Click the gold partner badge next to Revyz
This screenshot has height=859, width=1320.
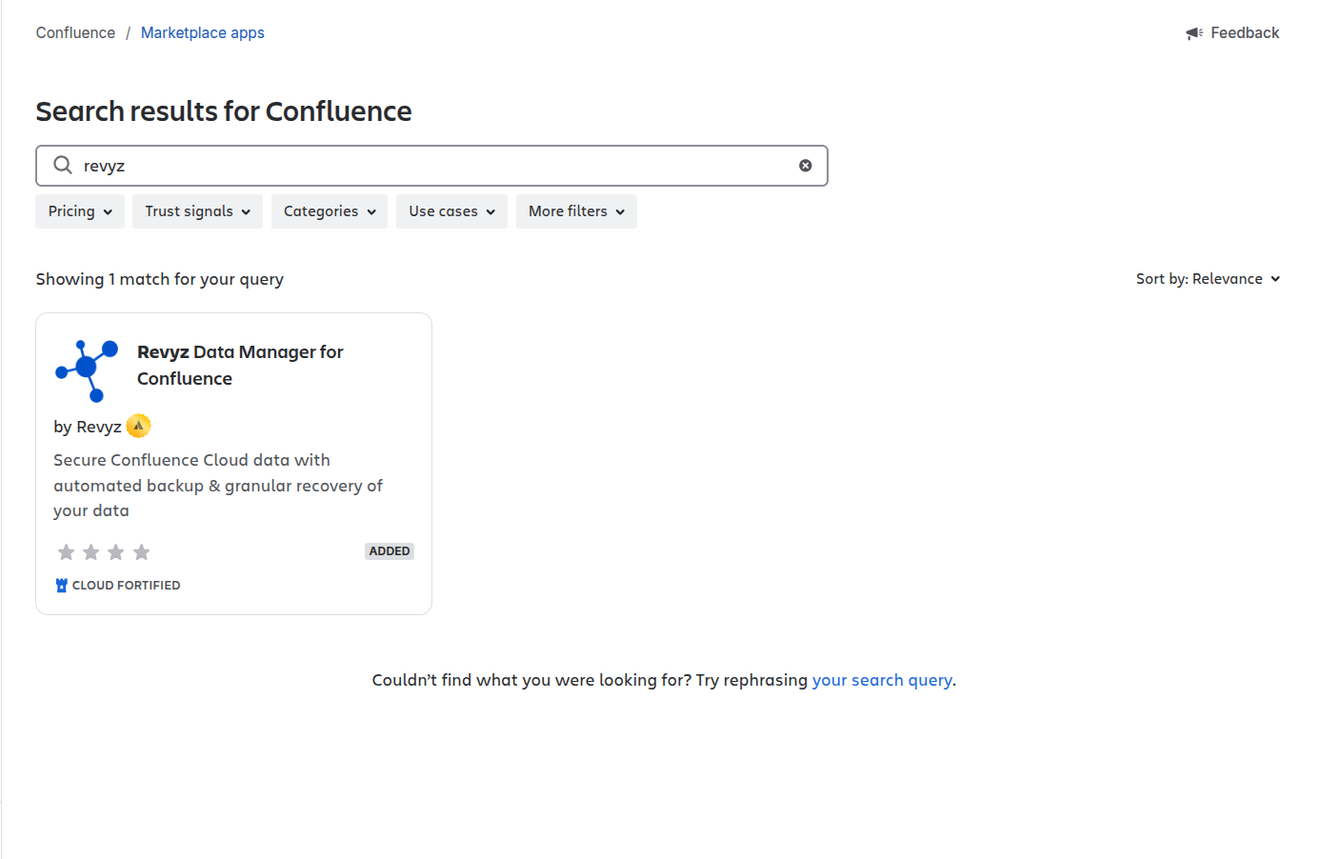[139, 426]
